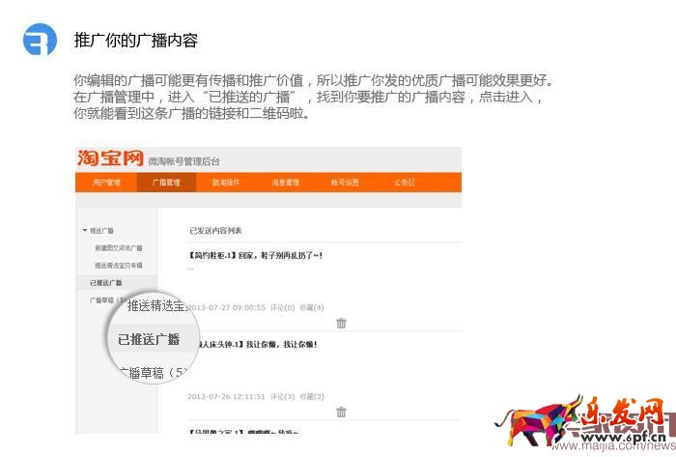Click trash icon under 床头钟 broadcast
The image size is (676, 457).
pyautogui.click(x=341, y=412)
